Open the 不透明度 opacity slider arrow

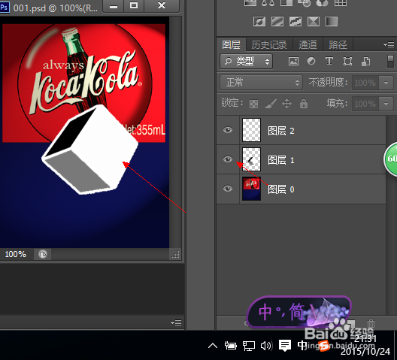(386, 83)
